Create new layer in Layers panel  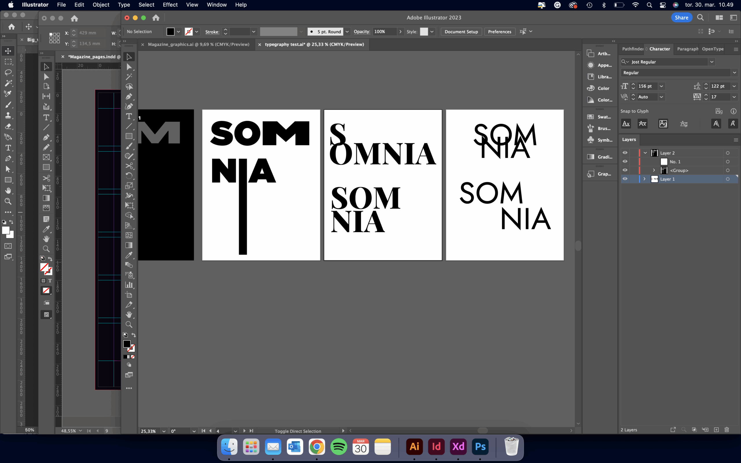[716, 430]
